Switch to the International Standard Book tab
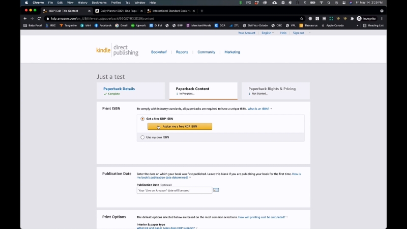 click(171, 11)
